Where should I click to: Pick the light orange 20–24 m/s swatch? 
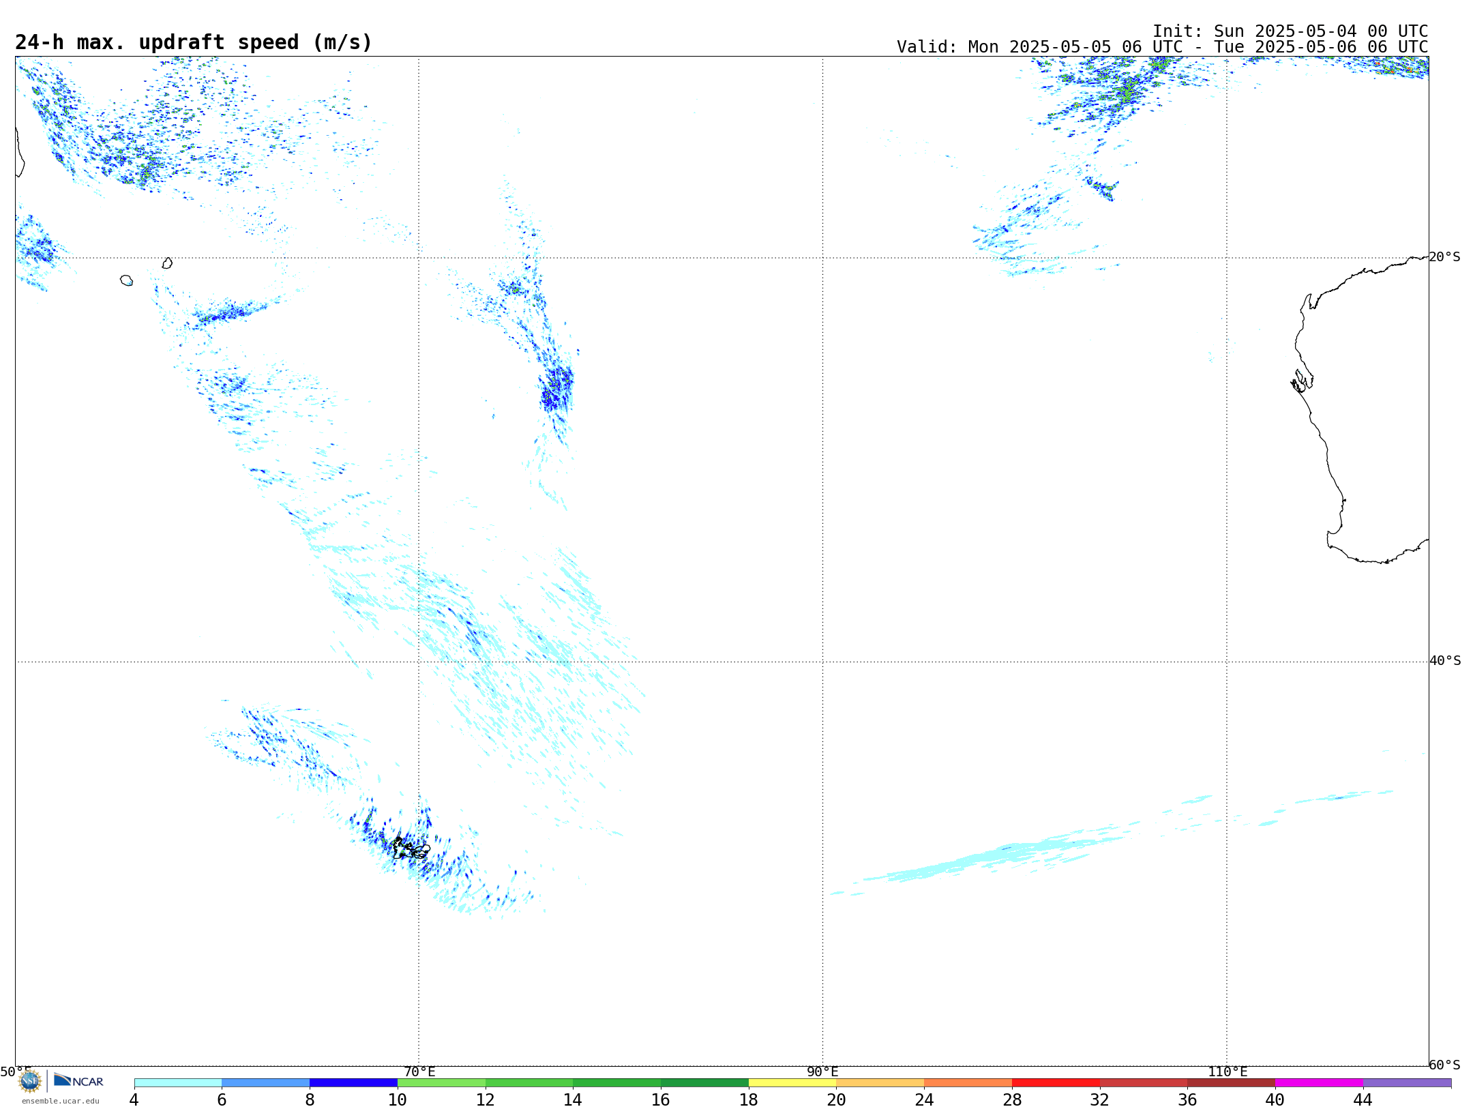pyautogui.click(x=880, y=1083)
